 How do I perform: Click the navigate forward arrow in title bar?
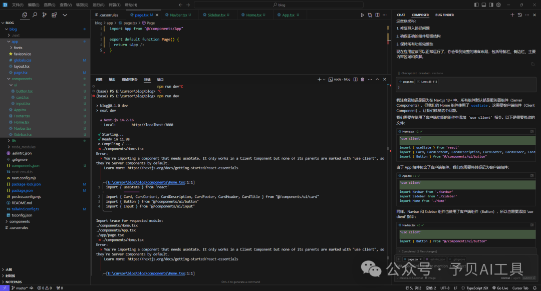tap(188, 5)
